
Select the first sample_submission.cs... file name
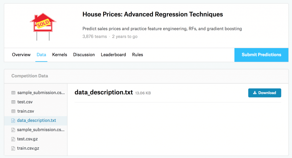pos(41,93)
